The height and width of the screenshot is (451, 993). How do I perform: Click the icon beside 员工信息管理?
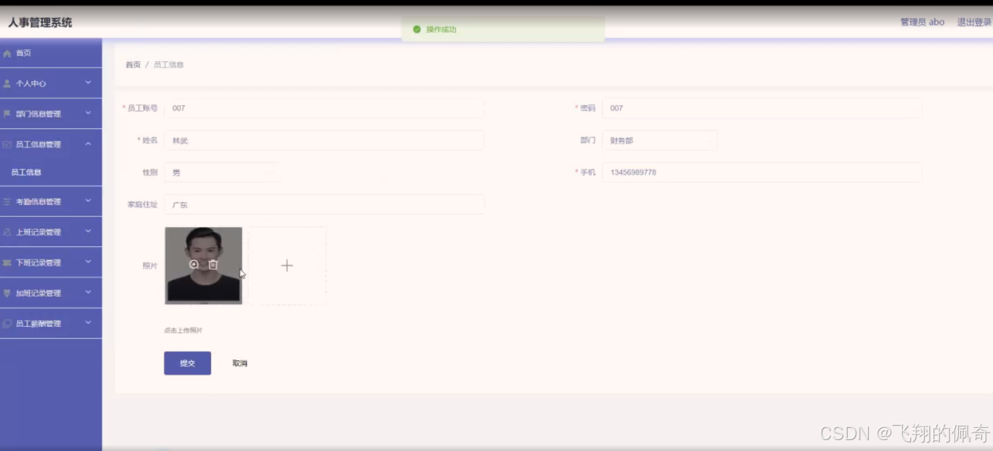[x=7, y=145]
